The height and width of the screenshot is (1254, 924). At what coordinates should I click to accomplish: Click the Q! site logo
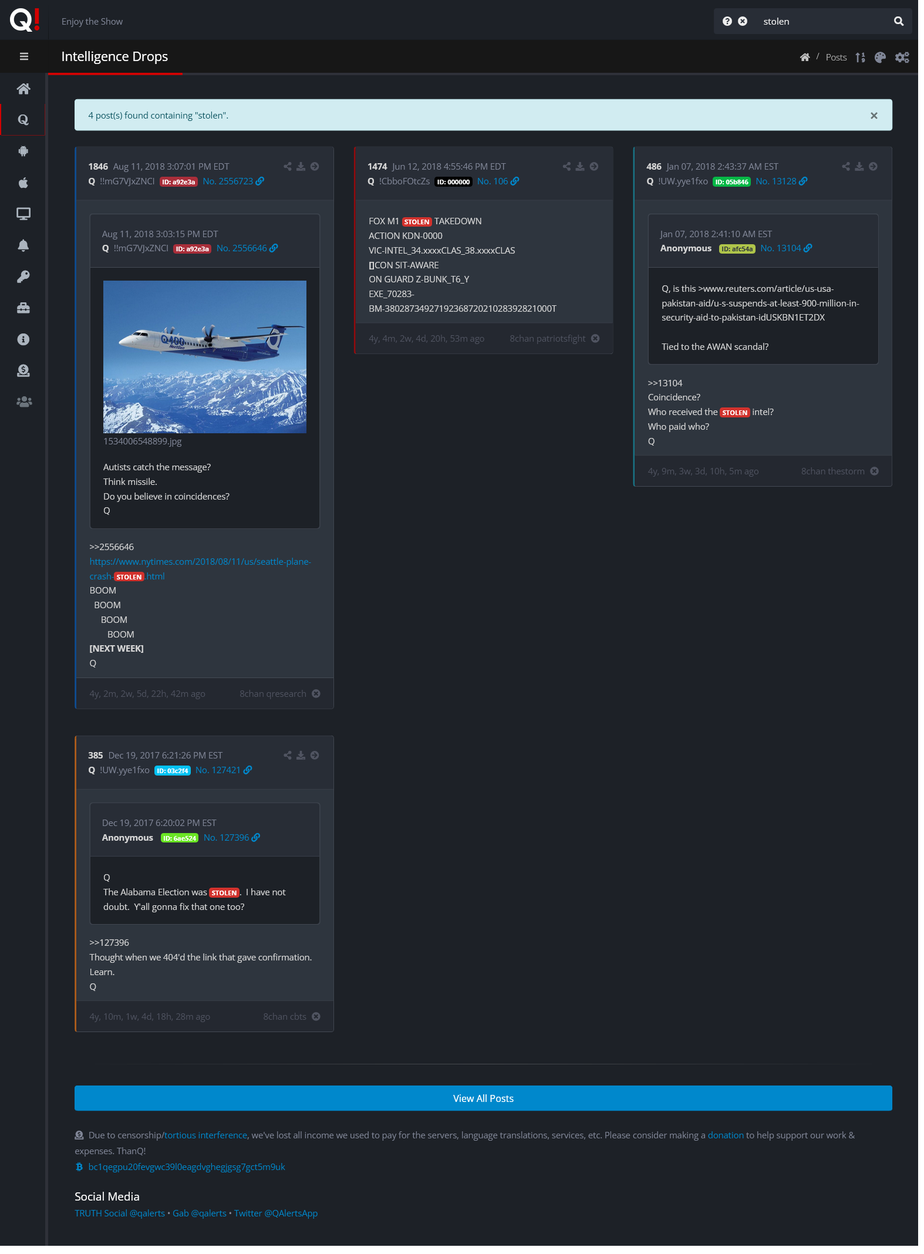tap(25, 19)
